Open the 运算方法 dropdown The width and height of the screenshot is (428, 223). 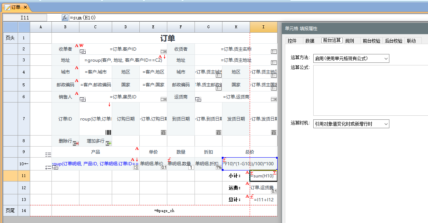pyautogui.click(x=351, y=58)
